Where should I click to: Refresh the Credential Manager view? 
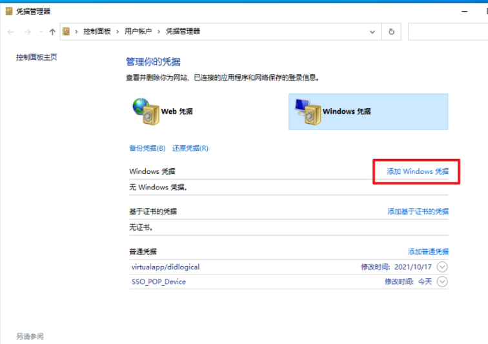(392, 32)
